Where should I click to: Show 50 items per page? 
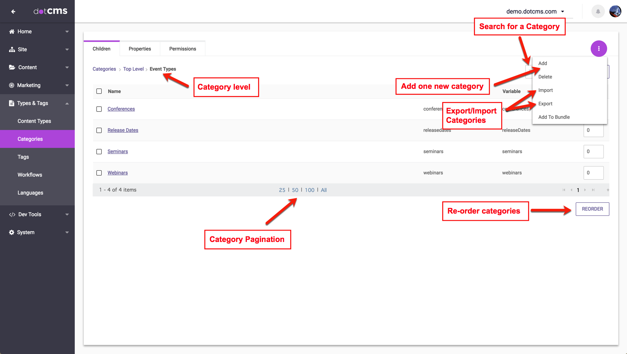click(x=295, y=190)
